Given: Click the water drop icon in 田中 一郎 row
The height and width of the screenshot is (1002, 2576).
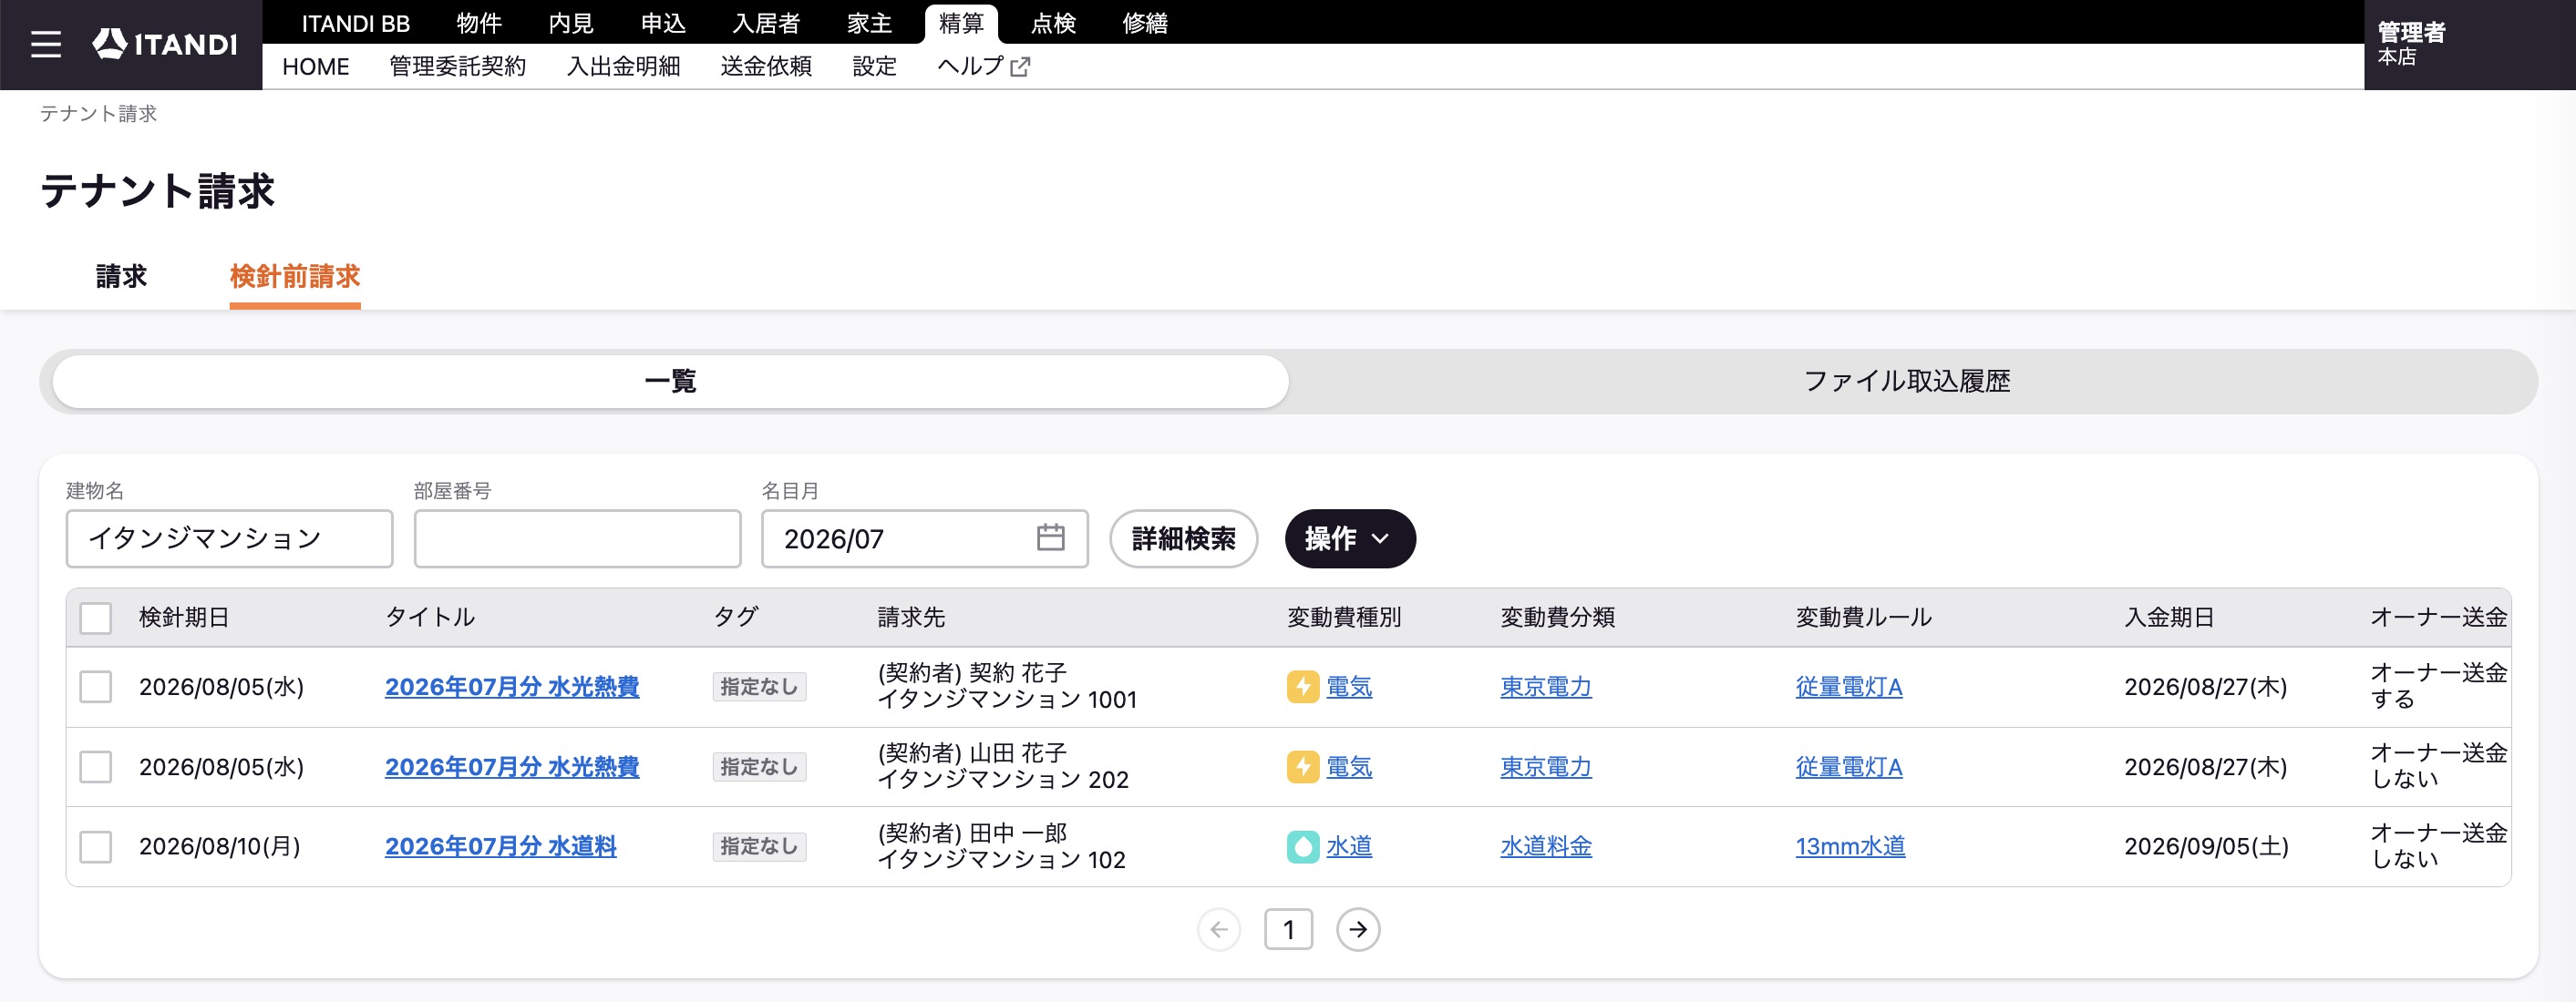Looking at the screenshot, I should [x=1302, y=846].
